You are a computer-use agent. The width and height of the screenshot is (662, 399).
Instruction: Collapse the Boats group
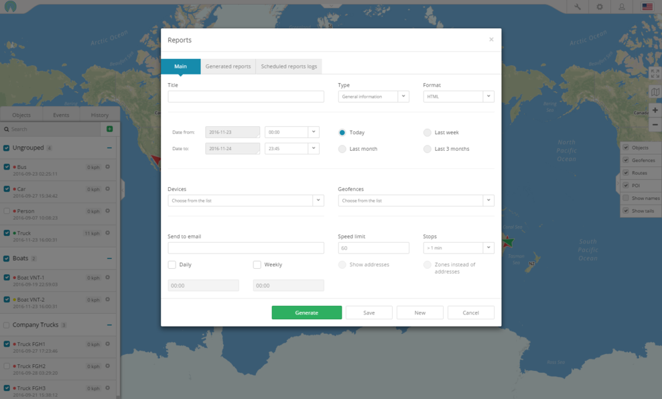(109, 258)
